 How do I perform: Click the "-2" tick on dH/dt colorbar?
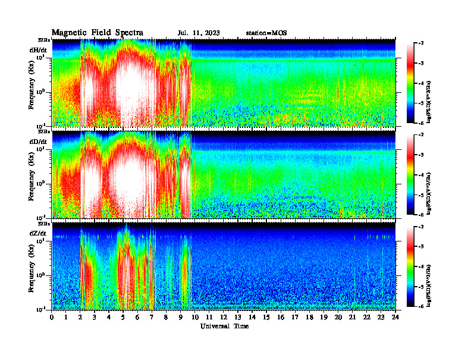point(421,43)
